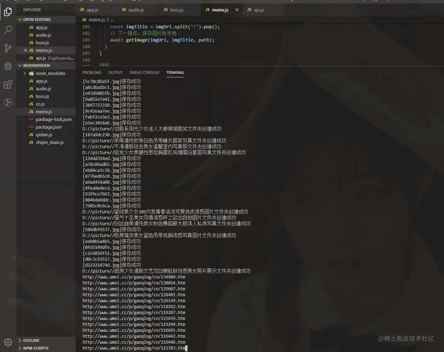Screen dimensions: 444x352
Task: Open link ending 126149.htm in terminal
Action: click(x=134, y=301)
